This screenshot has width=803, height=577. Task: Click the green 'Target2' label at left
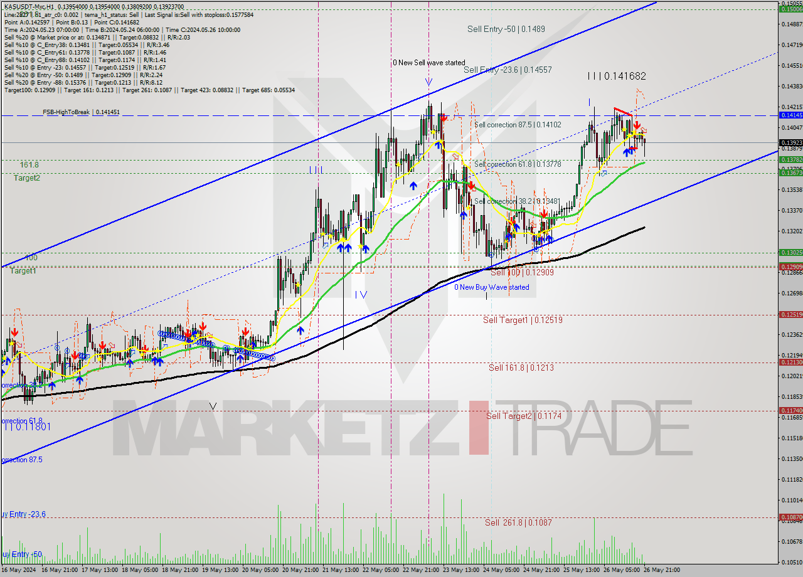27,178
